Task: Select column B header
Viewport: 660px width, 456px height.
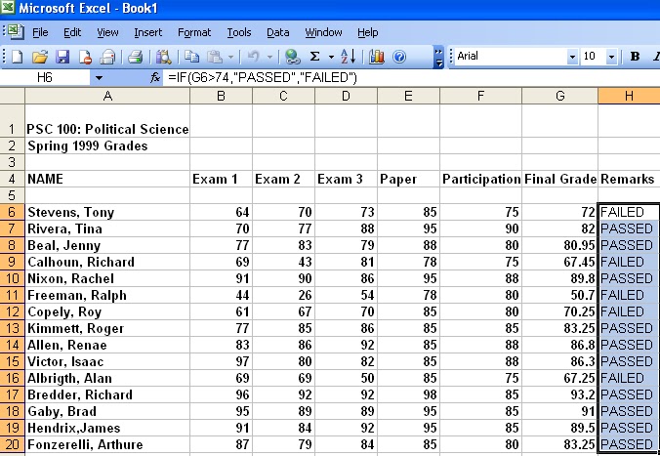Action: 221,96
